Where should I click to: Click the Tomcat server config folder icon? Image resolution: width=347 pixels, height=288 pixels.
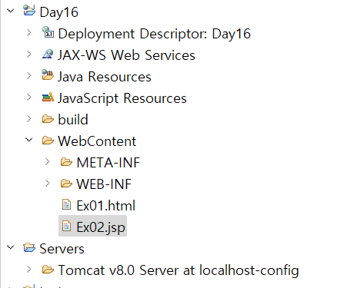point(48,270)
